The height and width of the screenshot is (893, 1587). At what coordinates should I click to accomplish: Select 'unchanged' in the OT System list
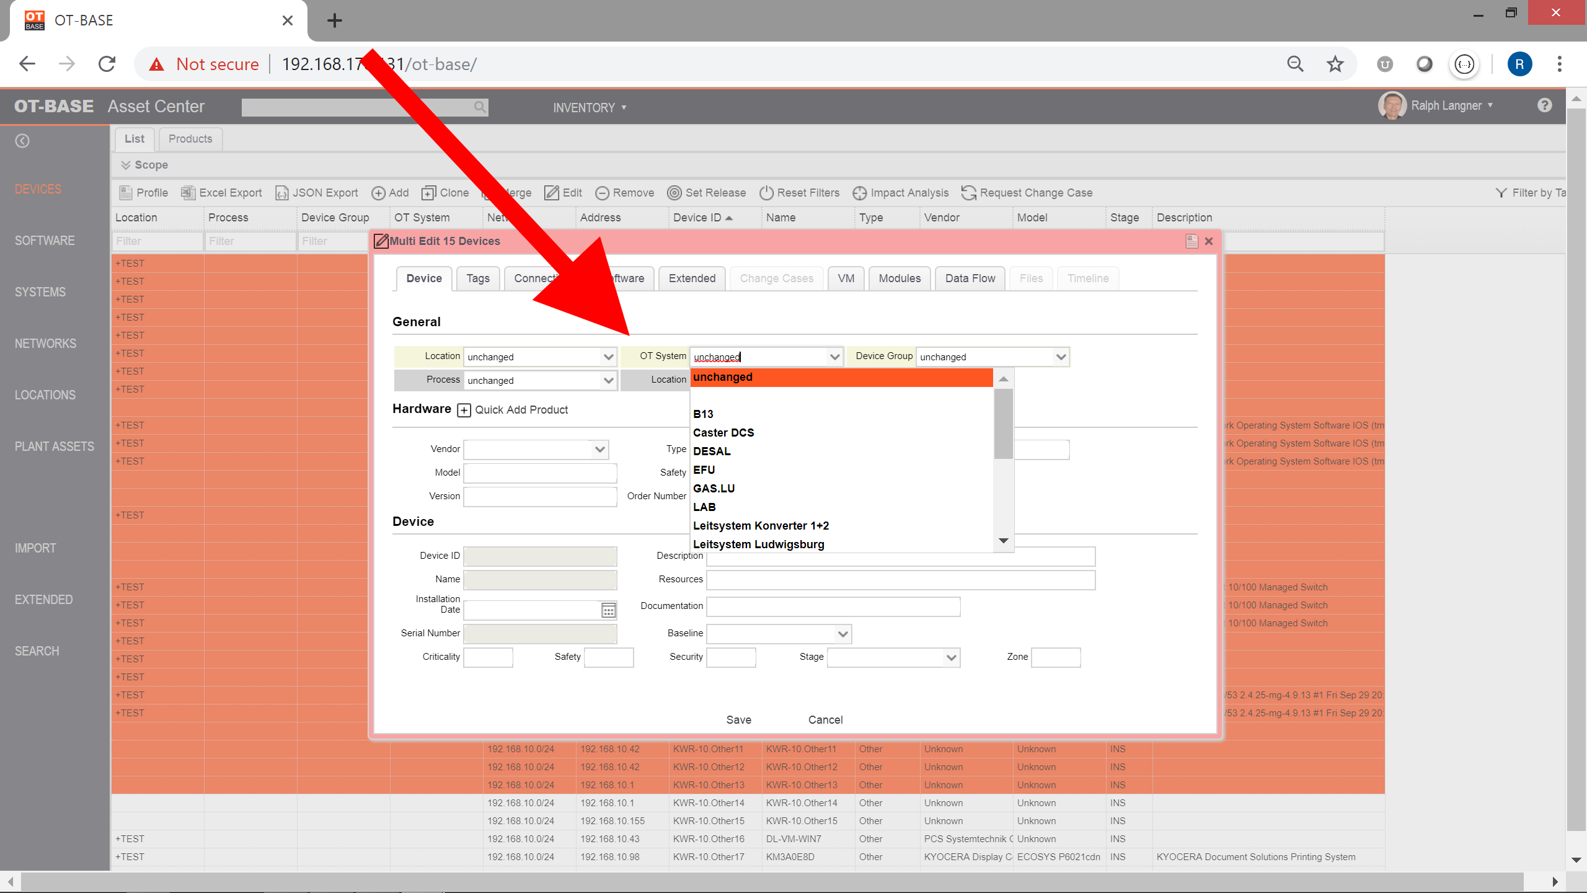841,377
